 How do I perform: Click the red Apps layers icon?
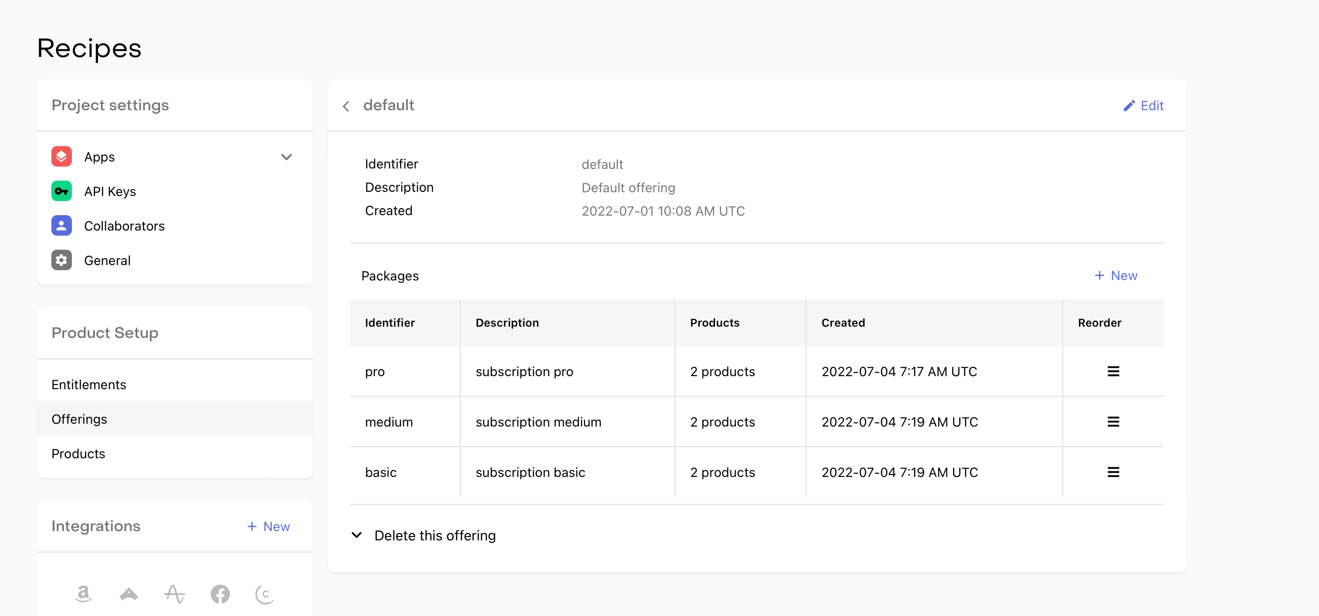tap(62, 157)
